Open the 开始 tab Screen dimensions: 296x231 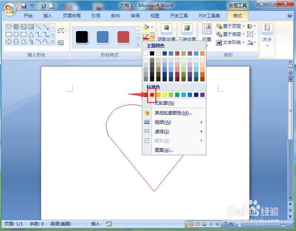28,16
